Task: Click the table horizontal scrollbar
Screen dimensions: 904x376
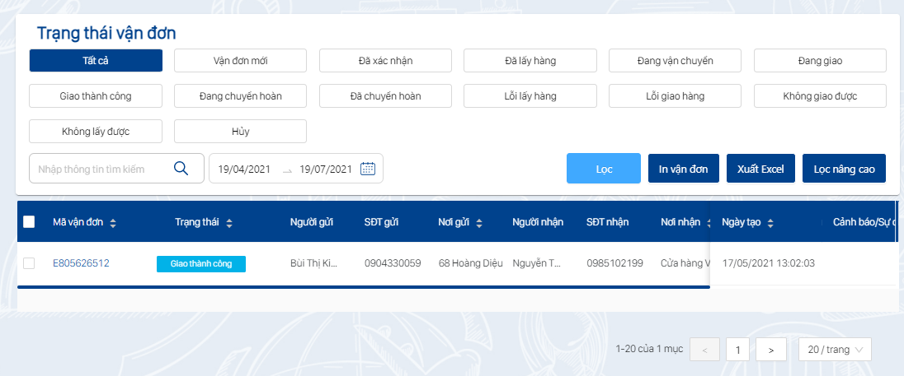Action: point(363,286)
